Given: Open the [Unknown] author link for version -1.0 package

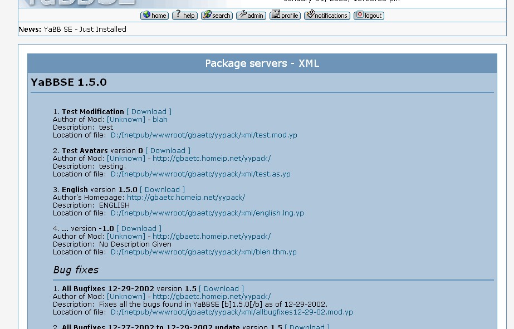Looking at the screenshot, I should click(126, 237).
